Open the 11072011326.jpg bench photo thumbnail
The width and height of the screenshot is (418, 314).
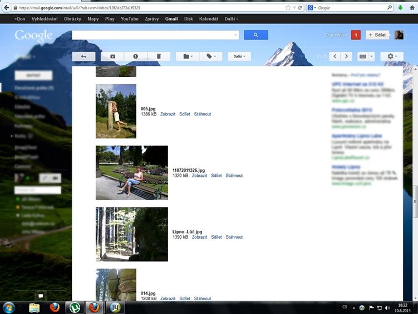coord(132,173)
